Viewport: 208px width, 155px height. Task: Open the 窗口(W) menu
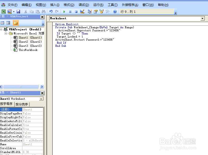[x=148, y=5]
